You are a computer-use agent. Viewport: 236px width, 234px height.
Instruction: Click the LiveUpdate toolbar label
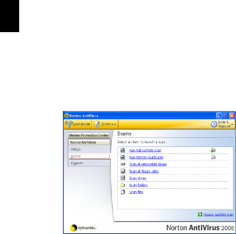[x=81, y=124]
